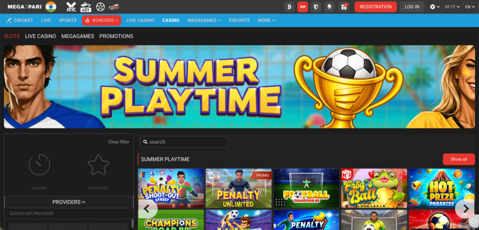The height and width of the screenshot is (230, 479).
Task: Open ESPORTS in the navigation bar
Action: click(x=239, y=21)
